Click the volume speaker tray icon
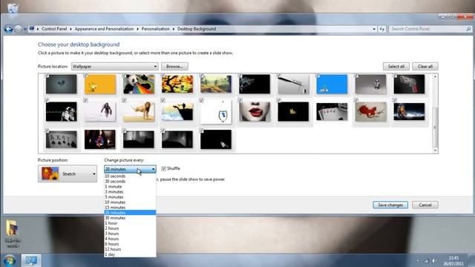 pos(433,260)
